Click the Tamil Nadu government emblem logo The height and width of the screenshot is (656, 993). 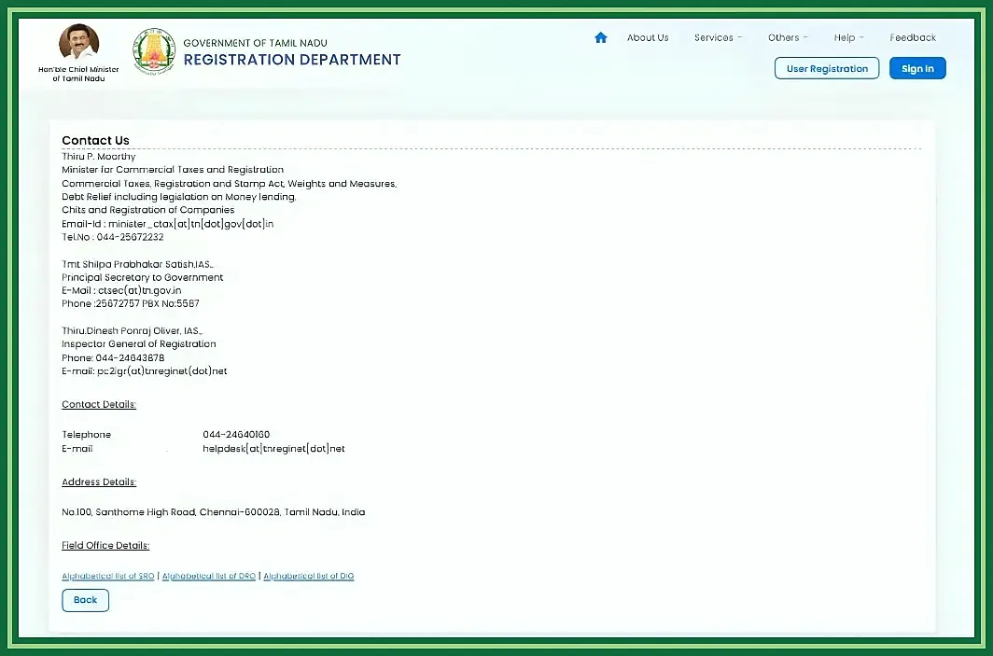[154, 52]
